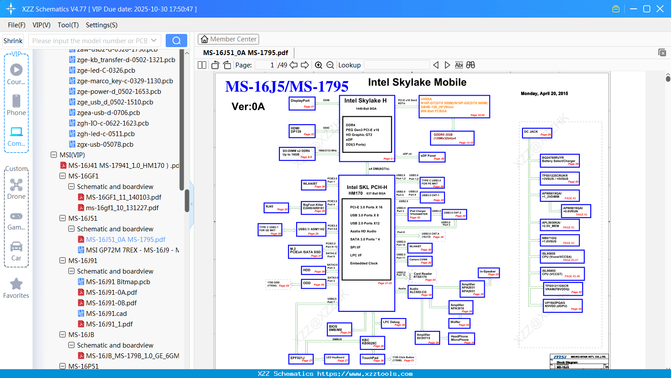Open the Car category
The width and height of the screenshot is (671, 378).
click(x=16, y=251)
